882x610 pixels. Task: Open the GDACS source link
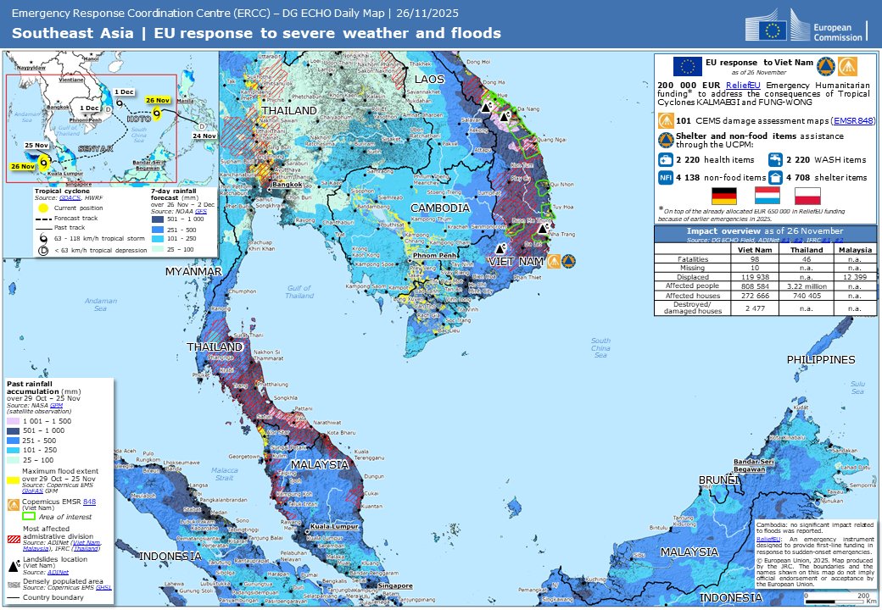click(x=70, y=197)
